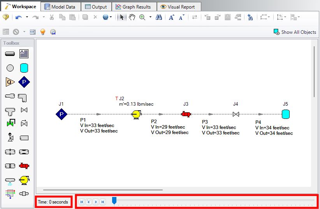This screenshot has width=320, height=209.
Task: Jump to last time step
Action: click(103, 202)
